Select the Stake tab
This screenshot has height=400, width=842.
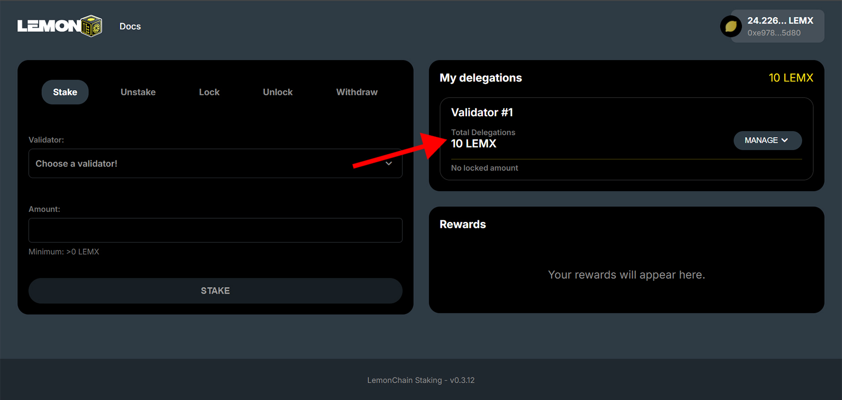click(65, 92)
